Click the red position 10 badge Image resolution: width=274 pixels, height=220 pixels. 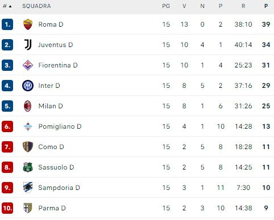(7, 208)
